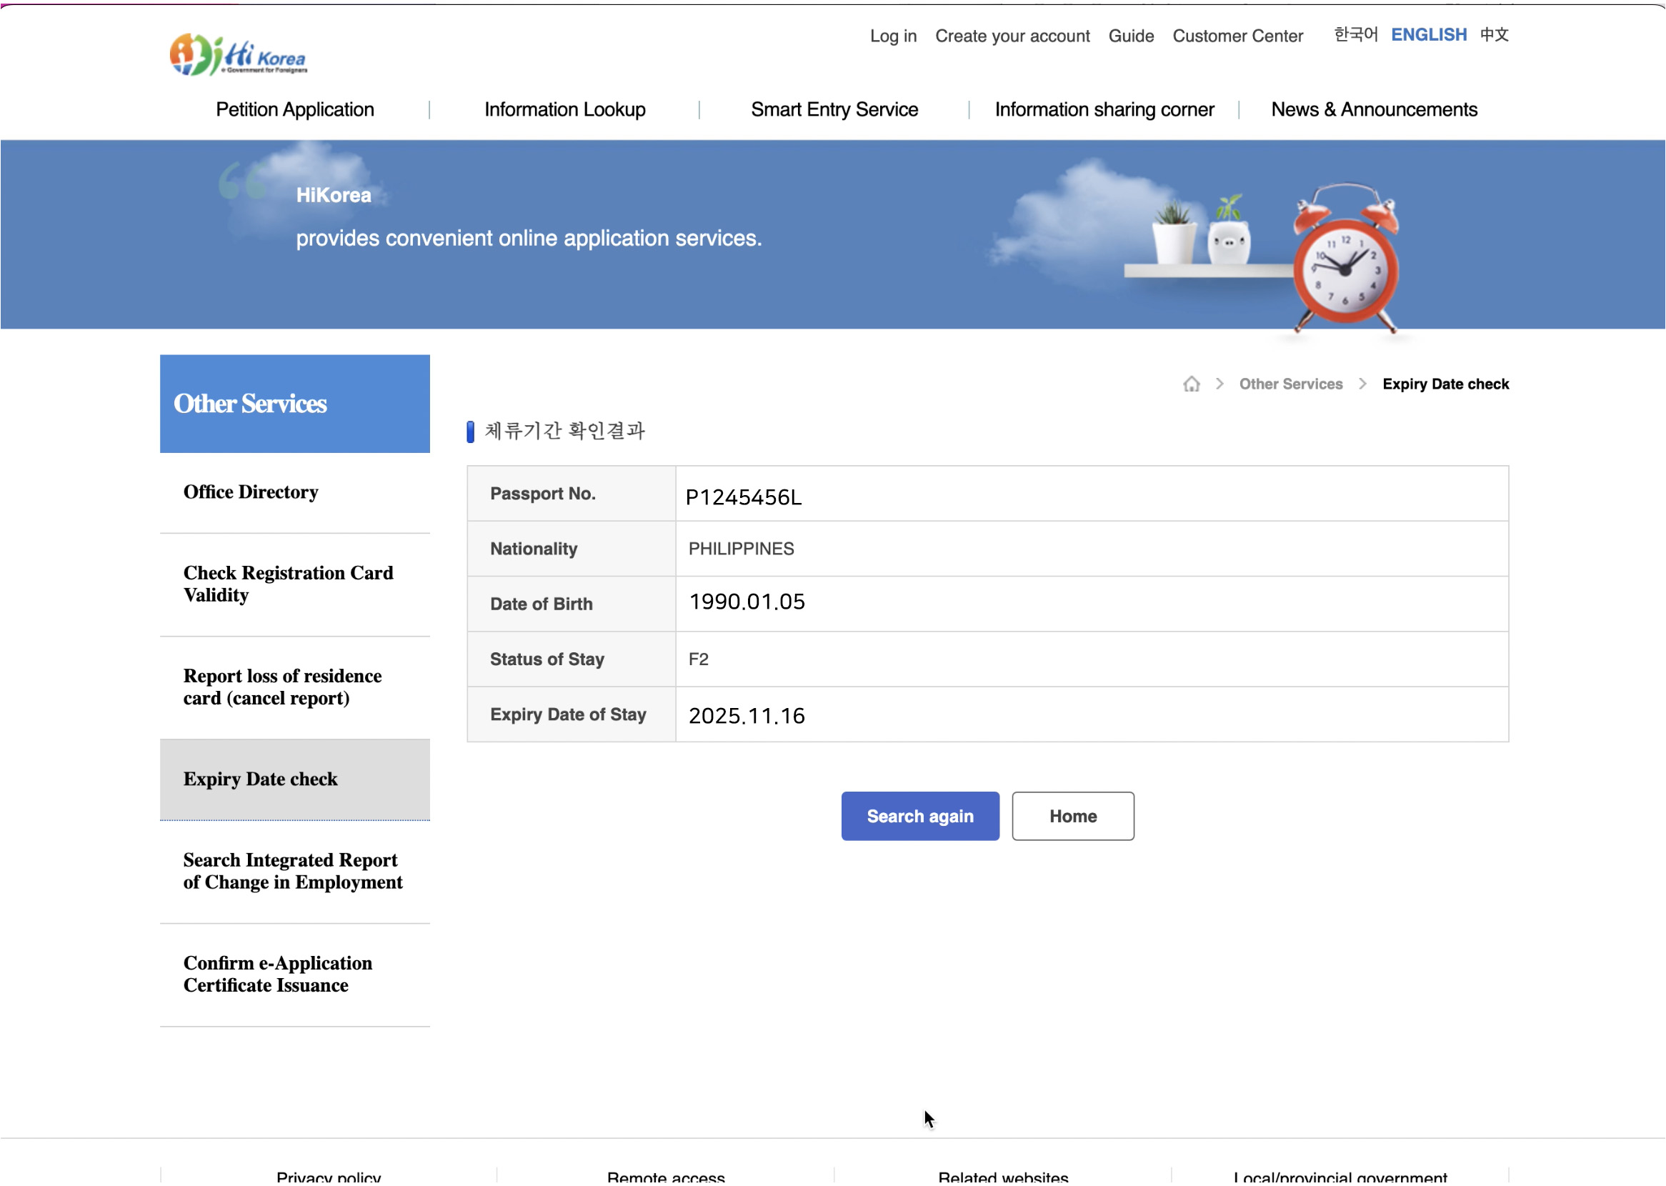Click the Search again button

[x=920, y=816]
